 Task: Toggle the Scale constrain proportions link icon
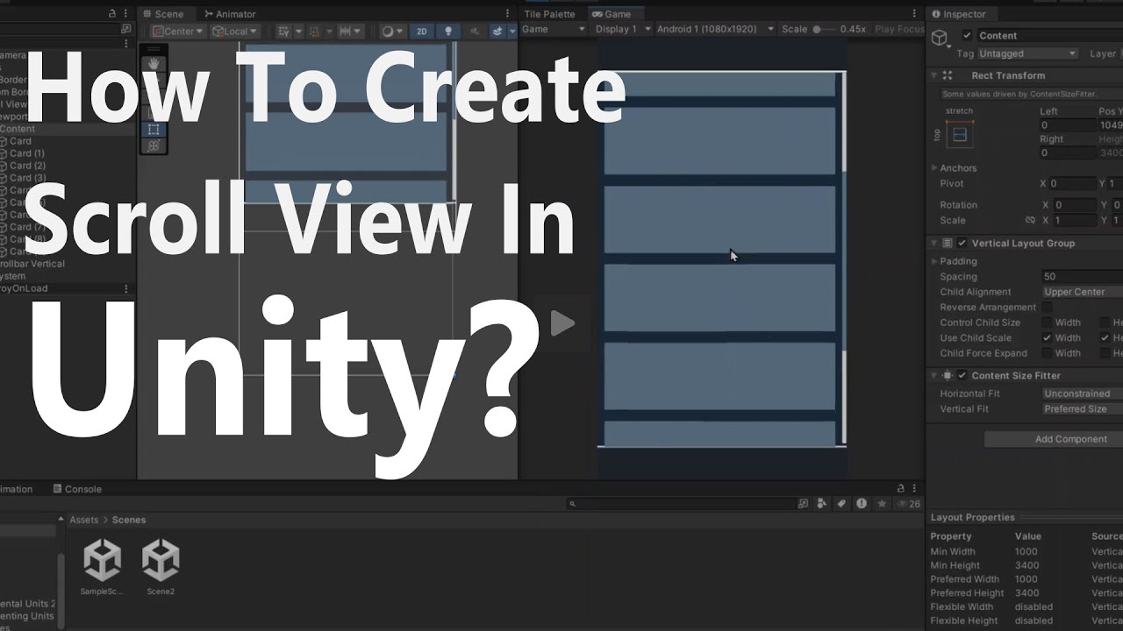1030,221
